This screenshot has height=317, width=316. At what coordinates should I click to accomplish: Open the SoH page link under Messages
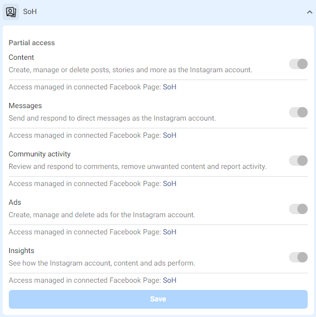click(170, 135)
